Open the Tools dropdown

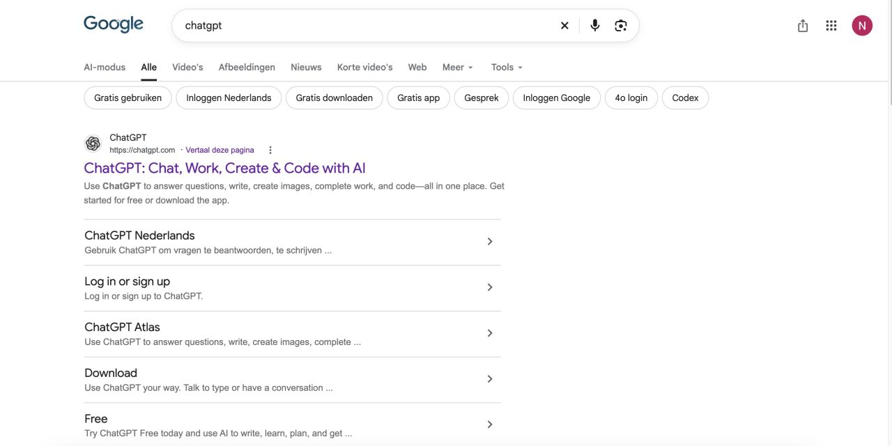pos(507,67)
